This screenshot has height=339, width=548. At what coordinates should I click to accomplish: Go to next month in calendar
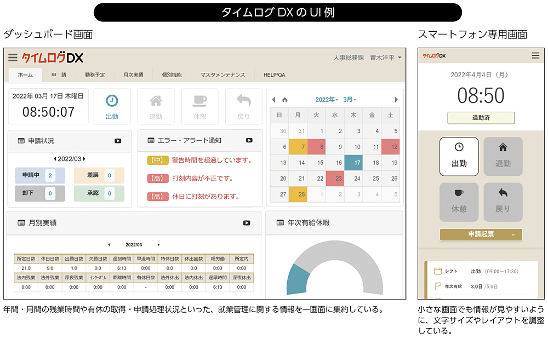[396, 100]
